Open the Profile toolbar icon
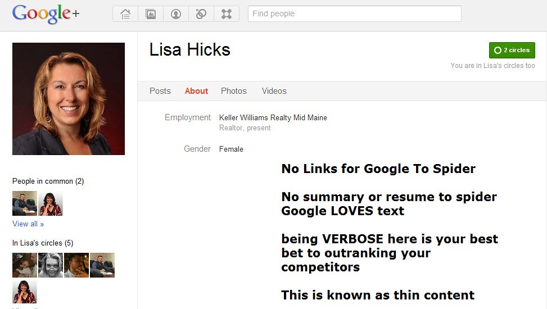This screenshot has height=309, width=547. 176,14
